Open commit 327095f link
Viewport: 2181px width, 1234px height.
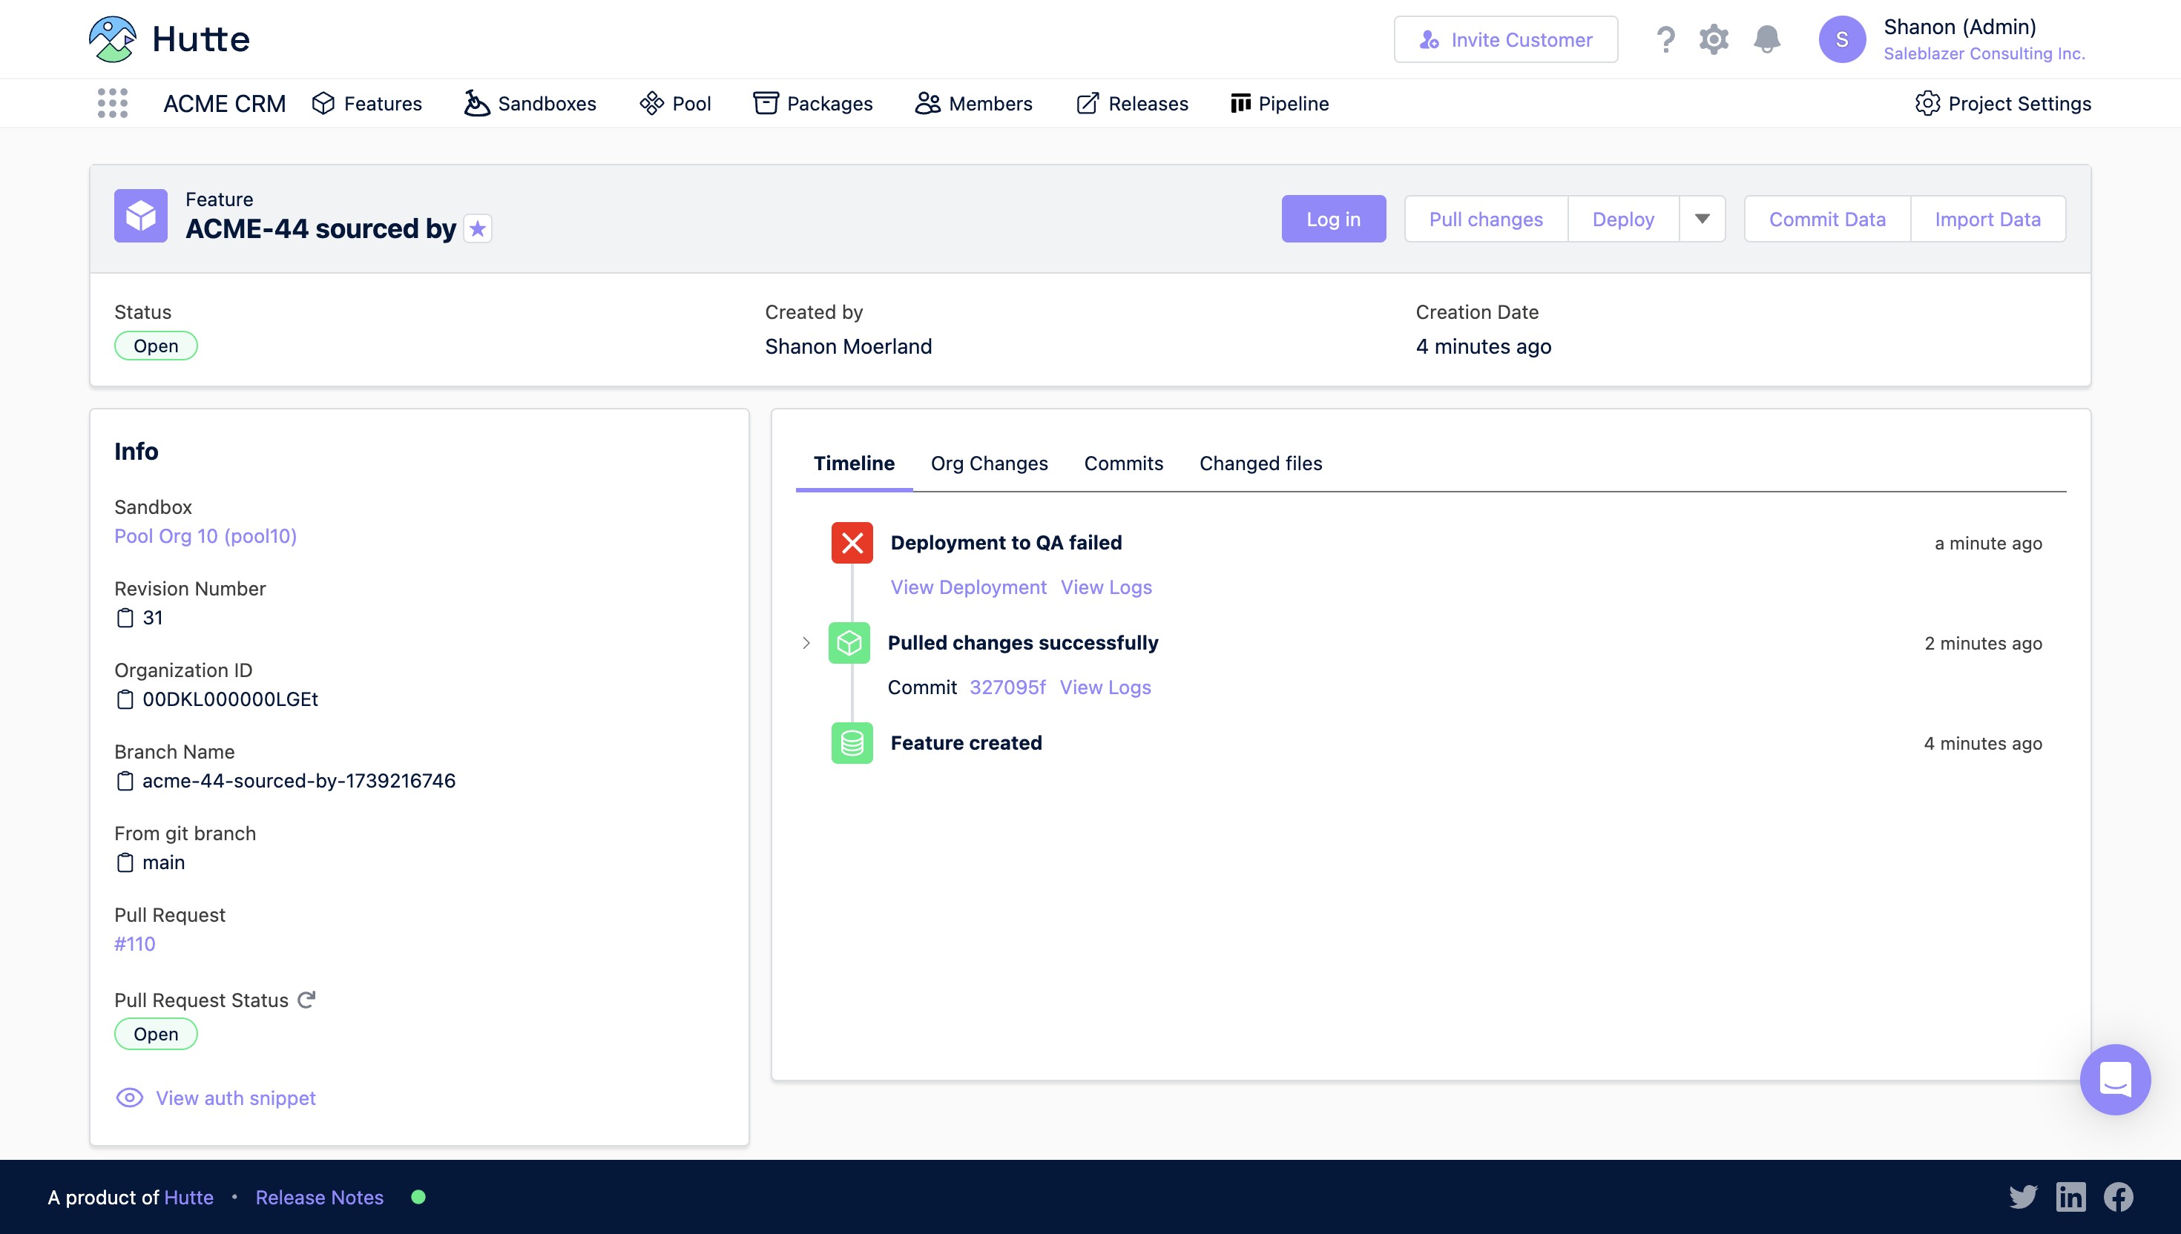1008,687
